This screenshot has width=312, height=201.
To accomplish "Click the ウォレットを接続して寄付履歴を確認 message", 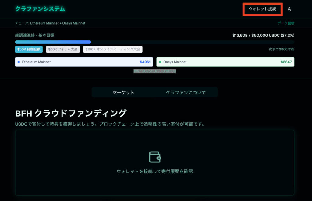I will click(155, 172).
